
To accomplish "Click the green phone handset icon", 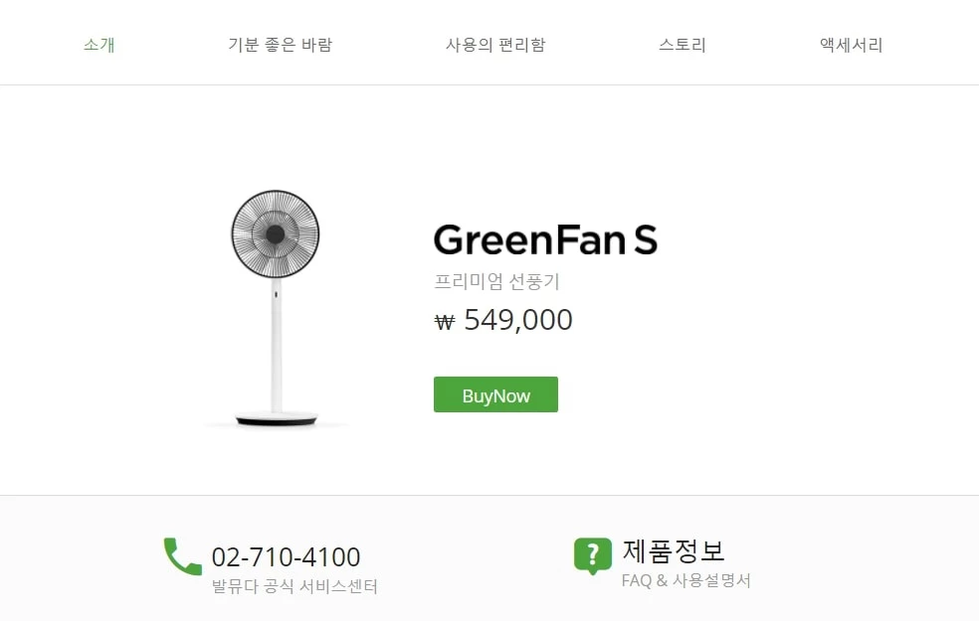I will click(182, 556).
